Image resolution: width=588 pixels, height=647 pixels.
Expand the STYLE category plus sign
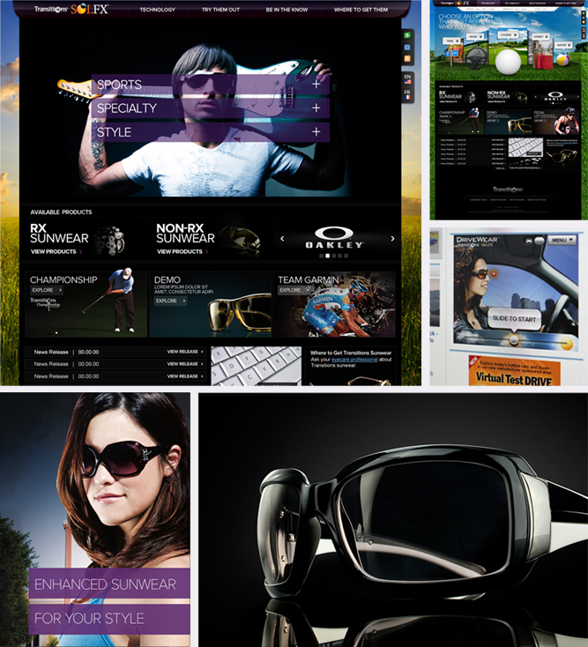316,131
